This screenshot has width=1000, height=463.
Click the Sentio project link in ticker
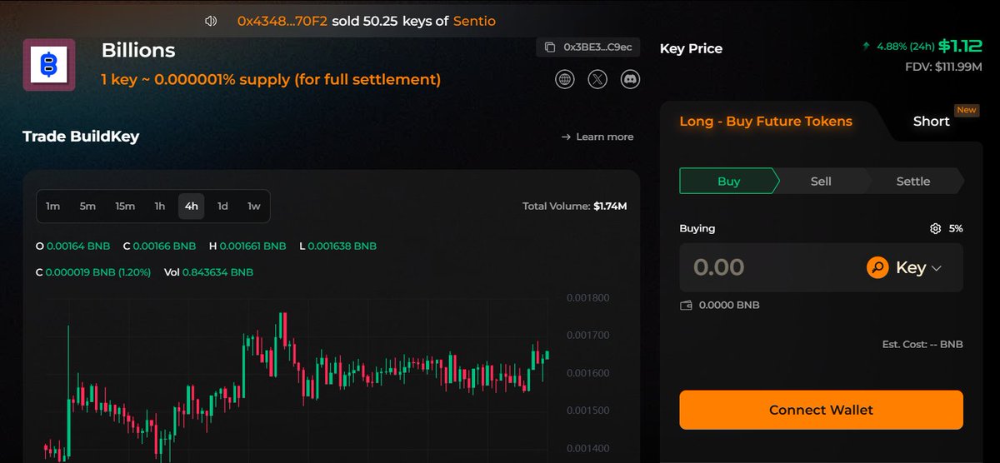(x=474, y=21)
